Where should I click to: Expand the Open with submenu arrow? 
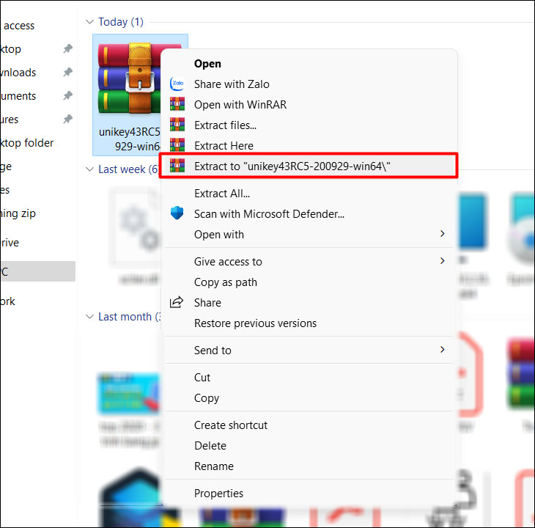(442, 235)
